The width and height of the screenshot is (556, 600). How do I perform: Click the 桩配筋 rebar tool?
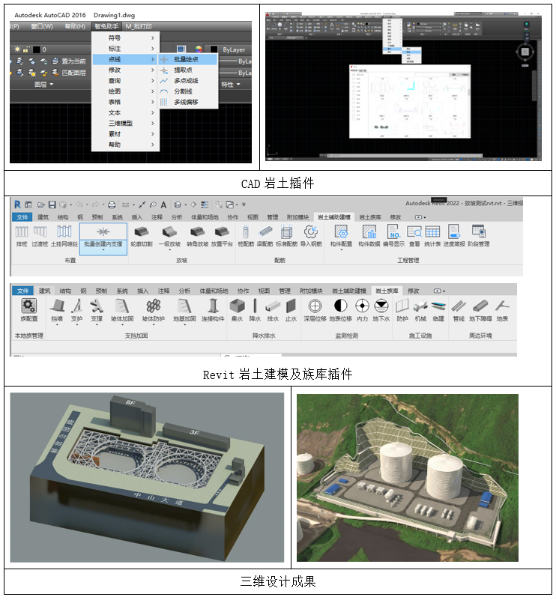(246, 236)
